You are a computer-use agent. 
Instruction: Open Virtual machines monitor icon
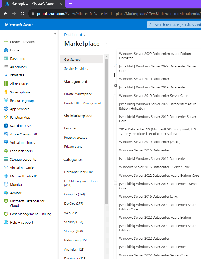(x=6, y=142)
